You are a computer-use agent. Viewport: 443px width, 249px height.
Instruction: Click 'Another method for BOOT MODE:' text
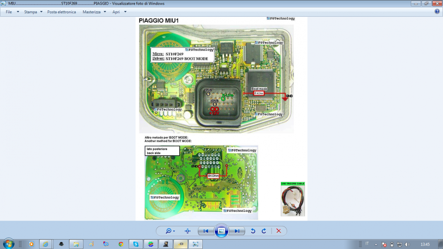[168, 141]
